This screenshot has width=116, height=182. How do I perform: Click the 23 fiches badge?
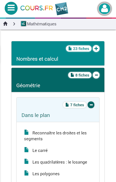click(79, 49)
